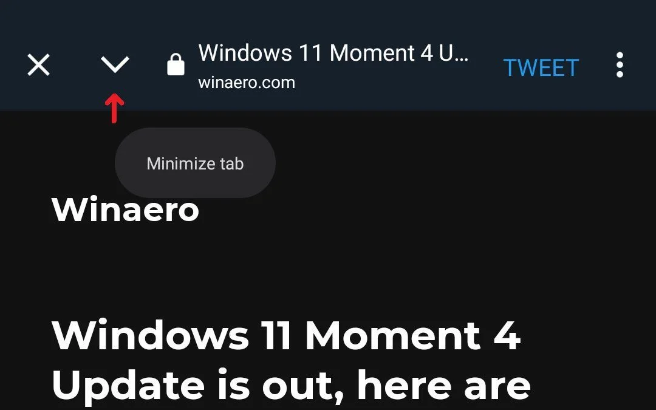The height and width of the screenshot is (410, 656).
Task: Open the Winaero site name link
Action: 125,209
